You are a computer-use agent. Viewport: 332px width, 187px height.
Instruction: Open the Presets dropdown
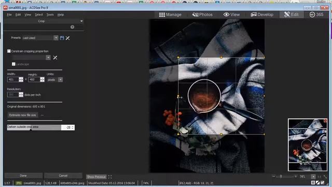coord(56,38)
